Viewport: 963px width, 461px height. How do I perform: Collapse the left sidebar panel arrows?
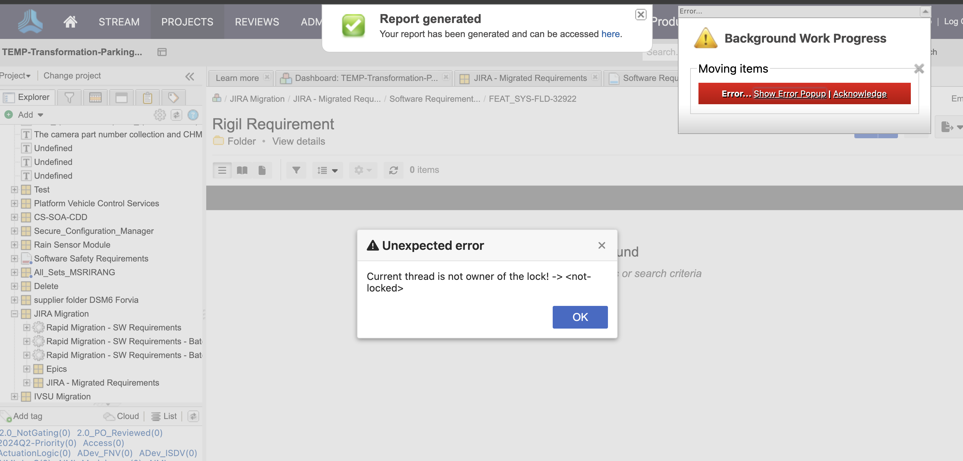coord(190,76)
